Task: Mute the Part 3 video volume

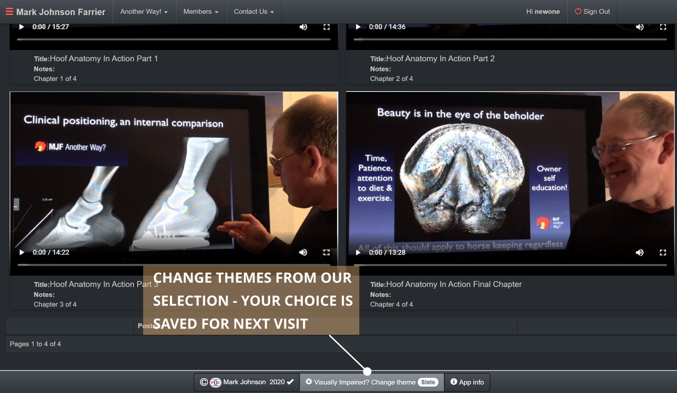Action: pos(303,252)
